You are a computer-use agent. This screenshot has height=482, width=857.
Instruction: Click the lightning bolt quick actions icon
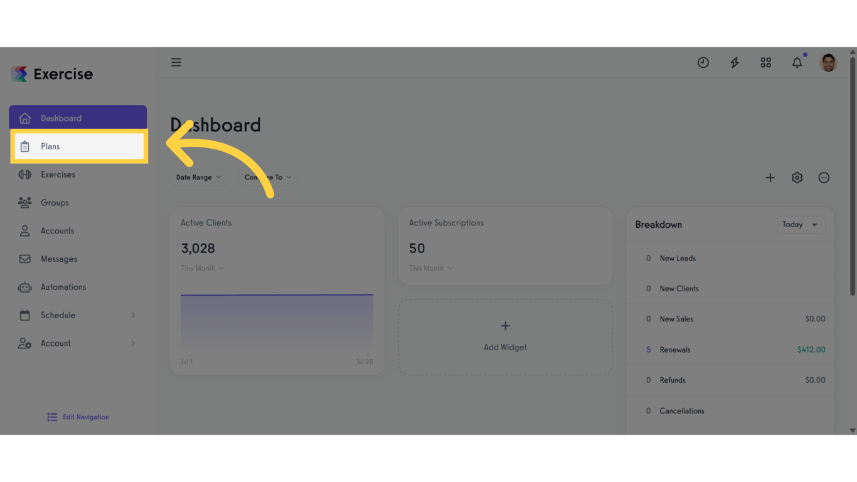click(734, 63)
